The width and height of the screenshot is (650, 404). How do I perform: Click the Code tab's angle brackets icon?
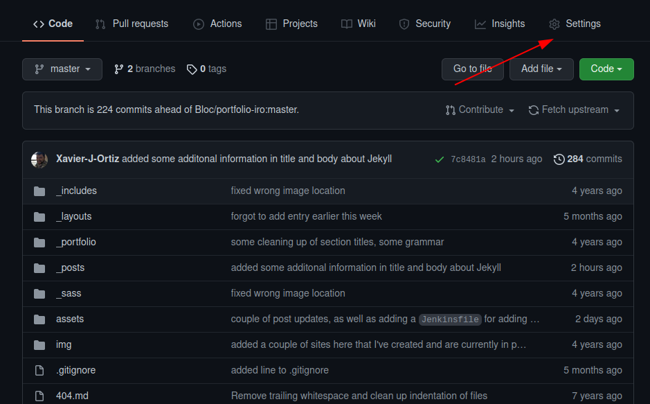coord(39,24)
